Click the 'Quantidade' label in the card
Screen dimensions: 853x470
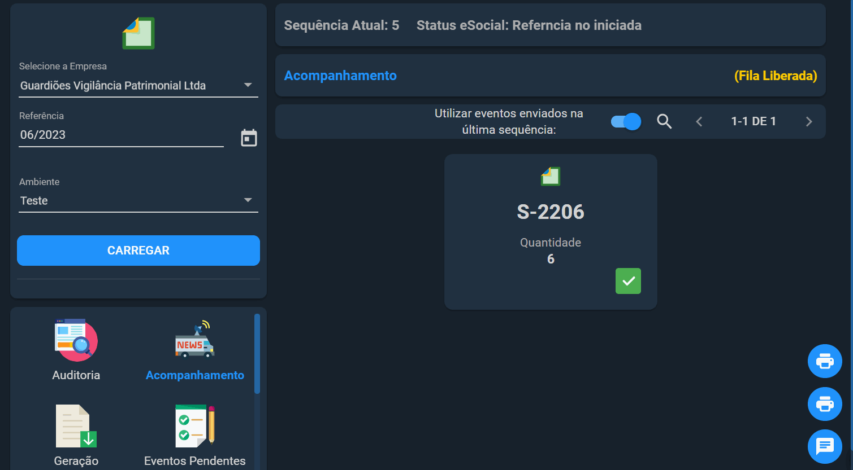click(x=551, y=243)
